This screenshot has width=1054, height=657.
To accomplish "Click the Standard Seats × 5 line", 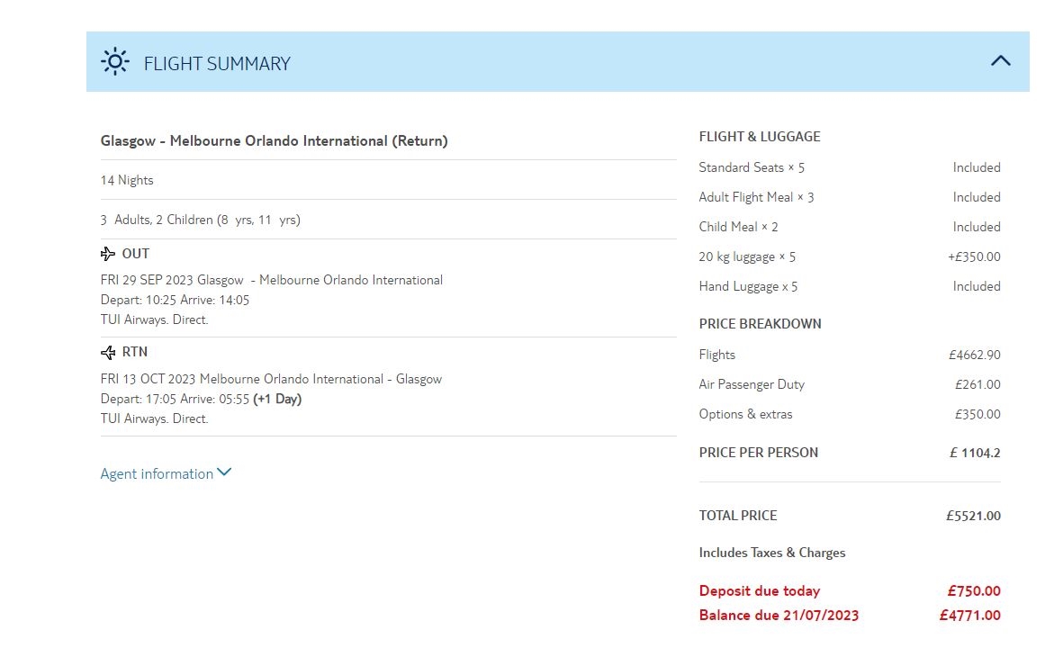I will [x=752, y=168].
